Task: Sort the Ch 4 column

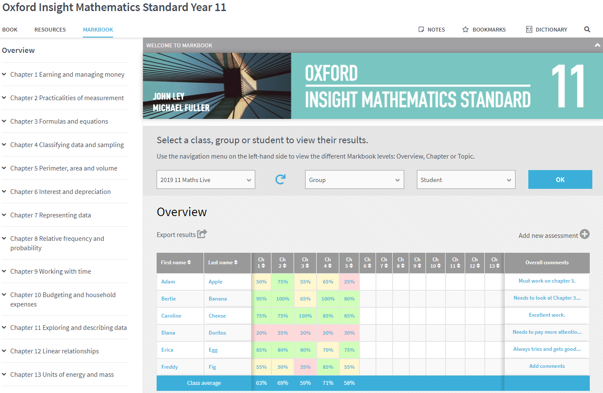Action: pos(330,266)
